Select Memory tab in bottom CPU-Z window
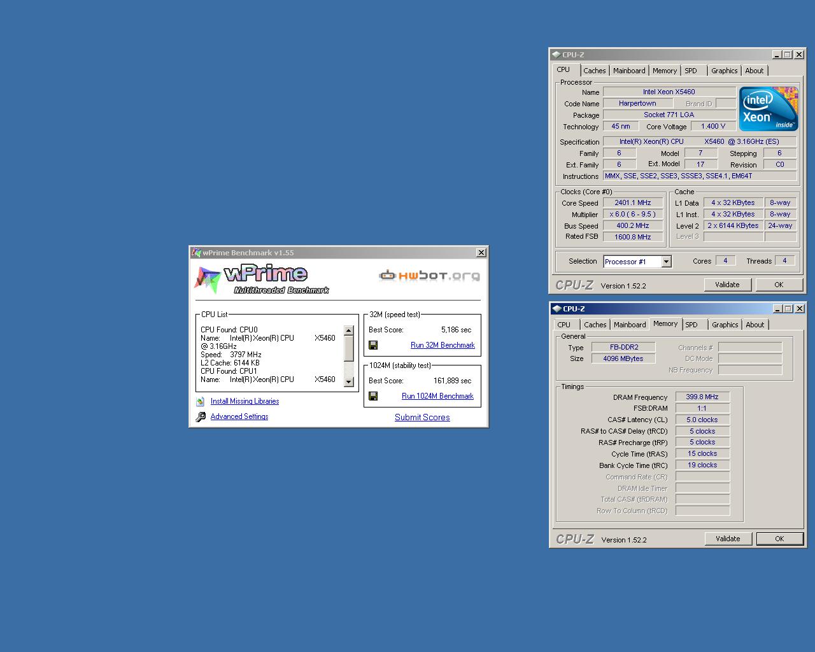Image resolution: width=815 pixels, height=652 pixels. (x=665, y=323)
